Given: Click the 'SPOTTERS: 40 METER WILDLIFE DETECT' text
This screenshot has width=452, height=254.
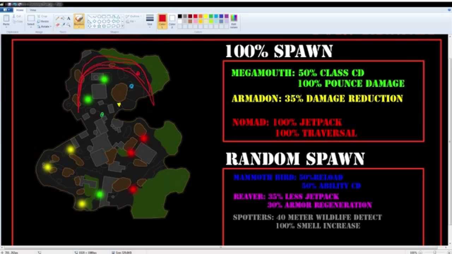Looking at the screenshot, I should pyautogui.click(x=308, y=217).
